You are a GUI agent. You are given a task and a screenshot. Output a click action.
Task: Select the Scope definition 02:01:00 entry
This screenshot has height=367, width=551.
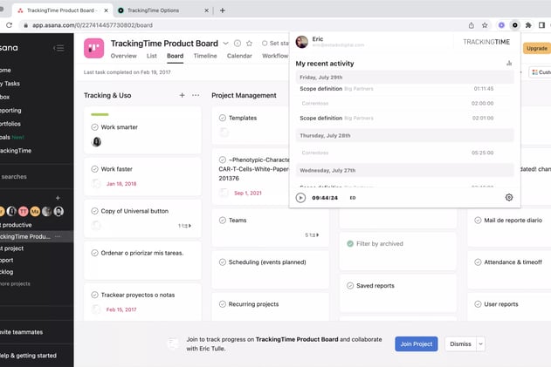tap(405, 119)
